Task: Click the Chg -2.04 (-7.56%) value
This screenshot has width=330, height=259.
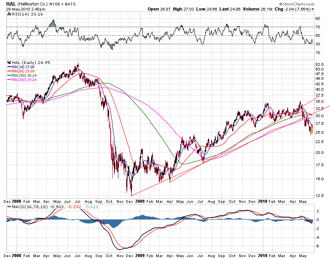Action: pyautogui.click(x=293, y=9)
